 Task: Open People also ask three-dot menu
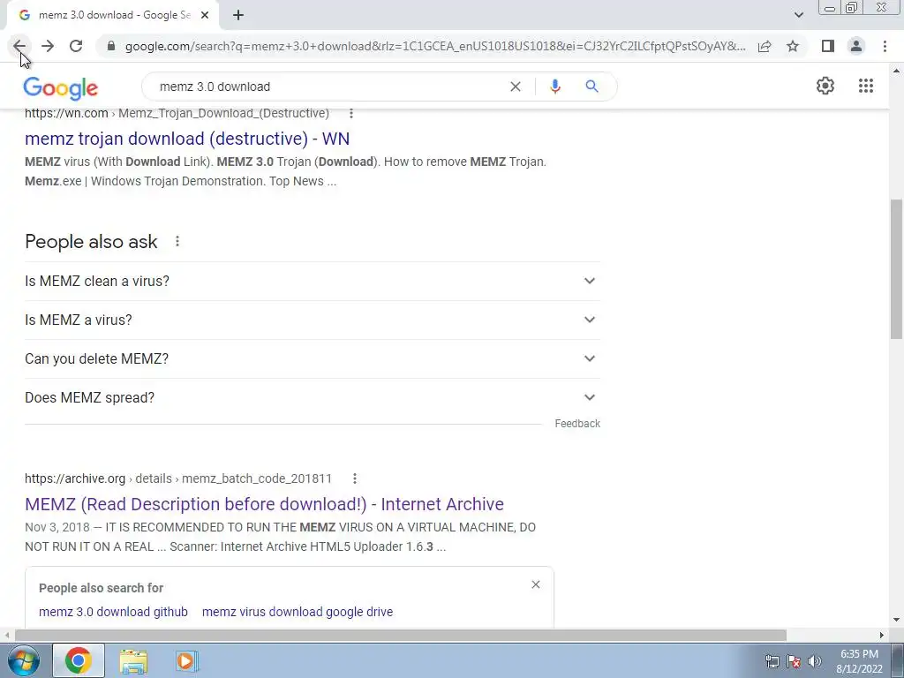click(x=177, y=242)
